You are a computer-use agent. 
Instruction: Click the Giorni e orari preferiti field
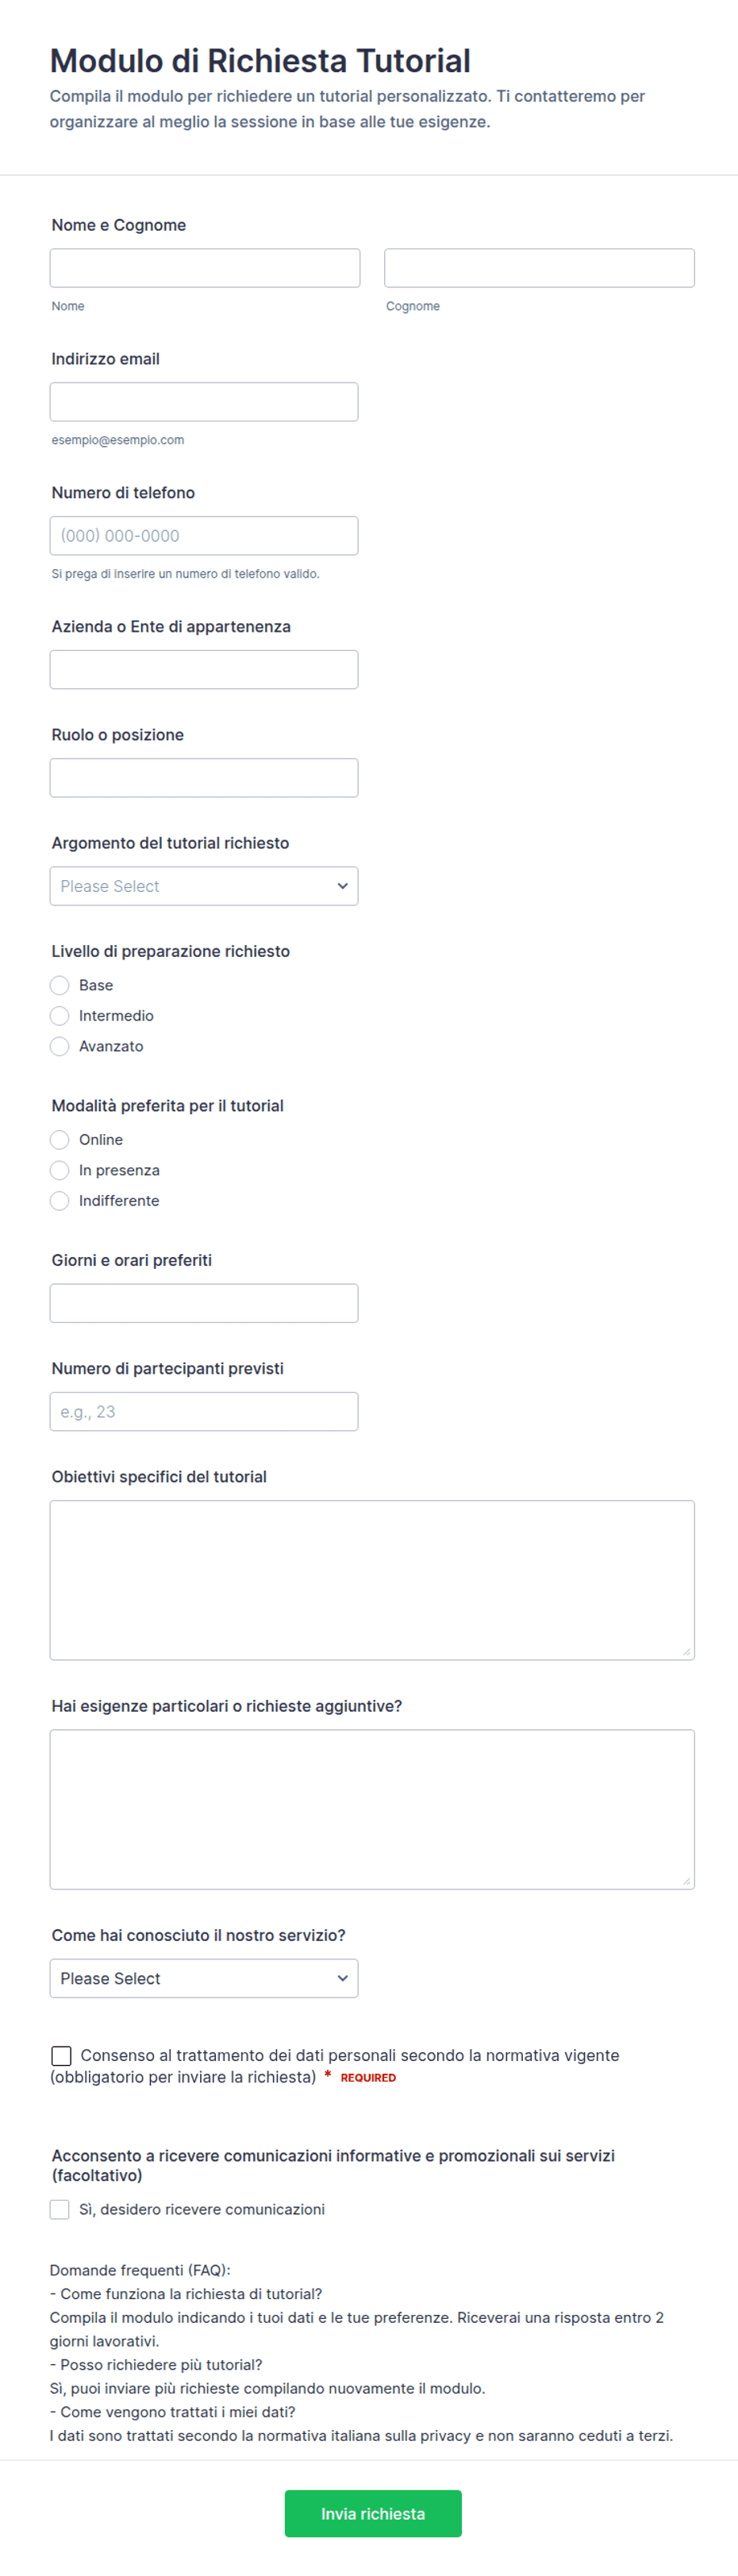pos(204,1303)
